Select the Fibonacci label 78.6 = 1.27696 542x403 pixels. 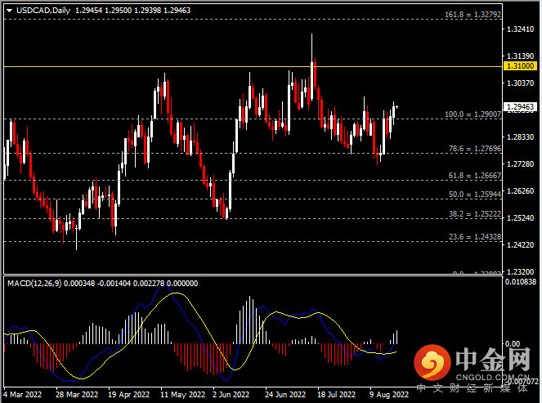(475, 149)
